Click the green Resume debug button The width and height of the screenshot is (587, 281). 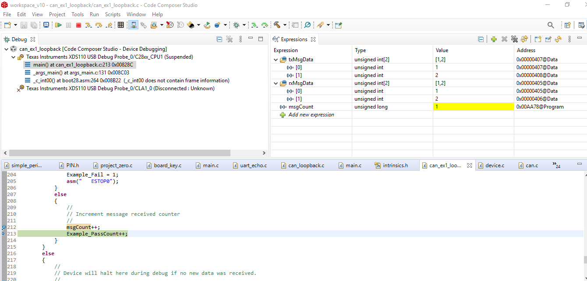(58, 25)
